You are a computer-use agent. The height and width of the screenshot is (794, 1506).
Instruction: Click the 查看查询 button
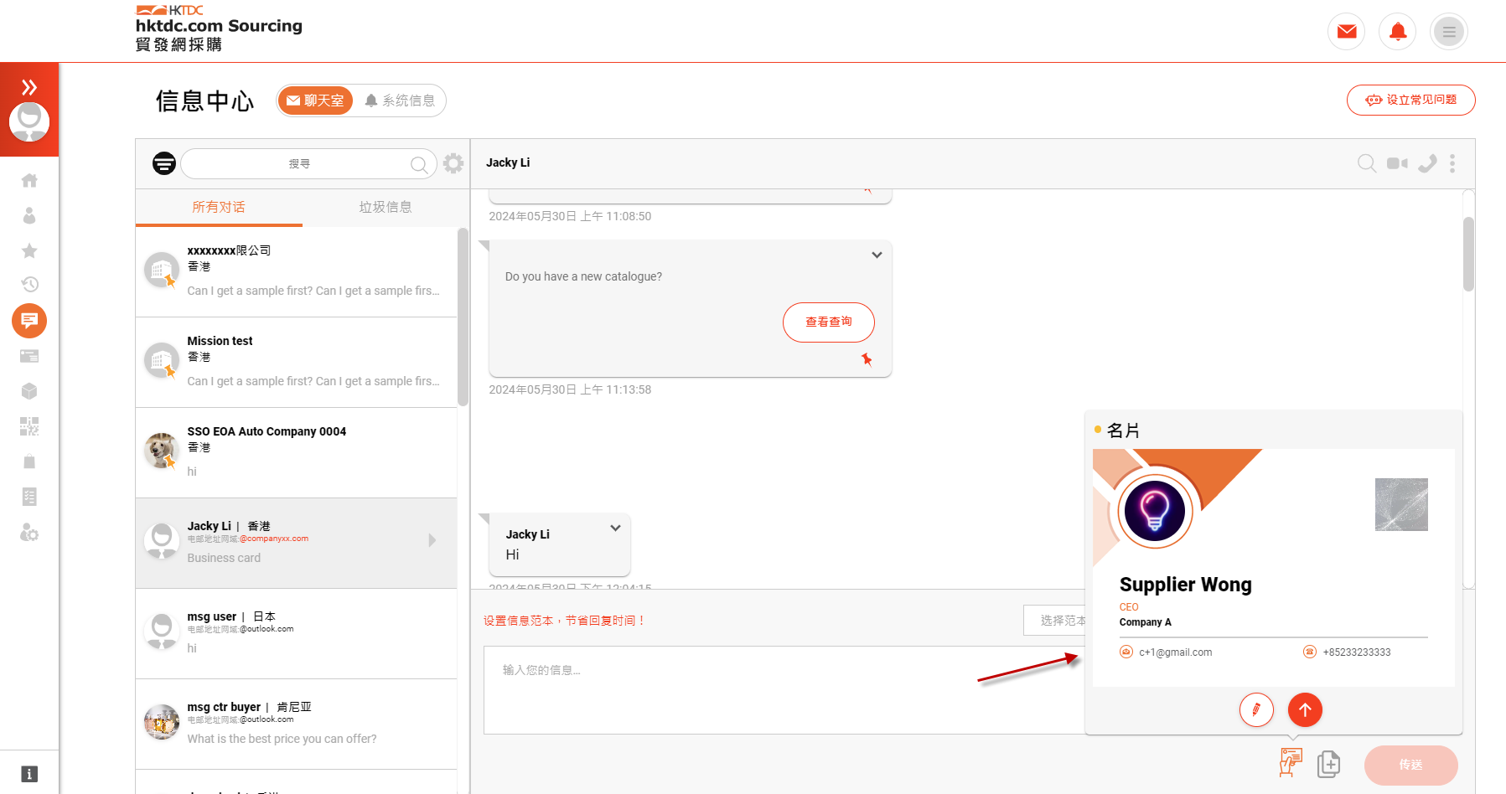[x=829, y=322]
